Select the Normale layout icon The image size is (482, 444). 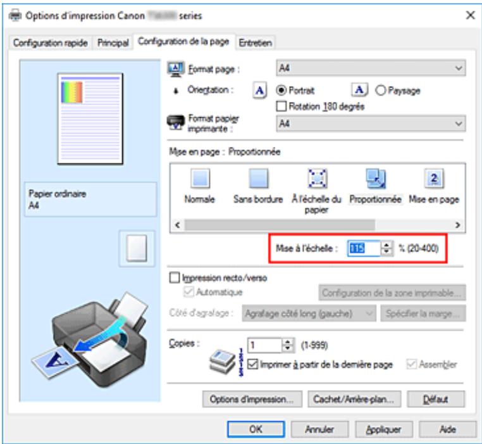point(200,178)
